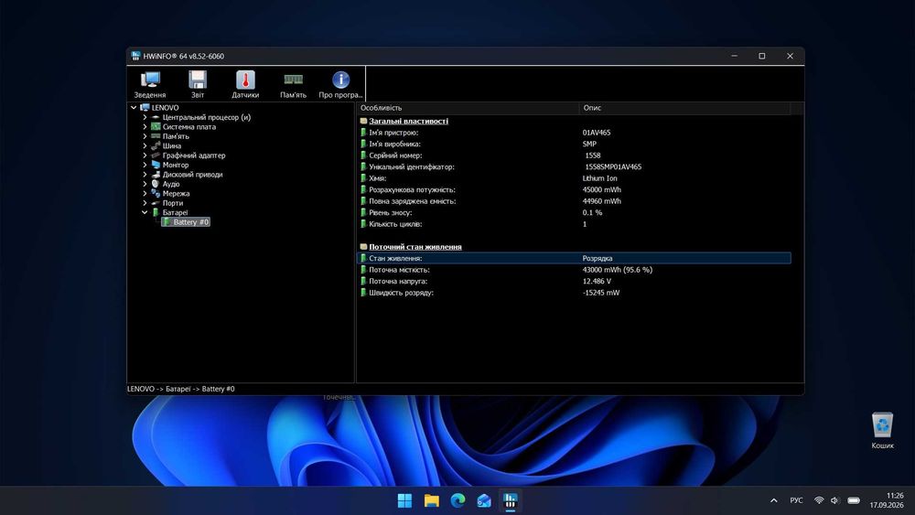
Task: Open File Explorer from the taskbar
Action: (431, 500)
